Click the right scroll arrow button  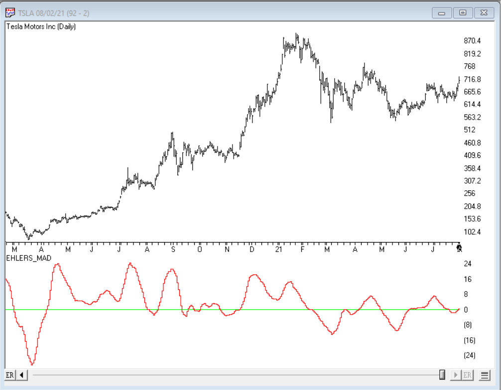(x=456, y=375)
